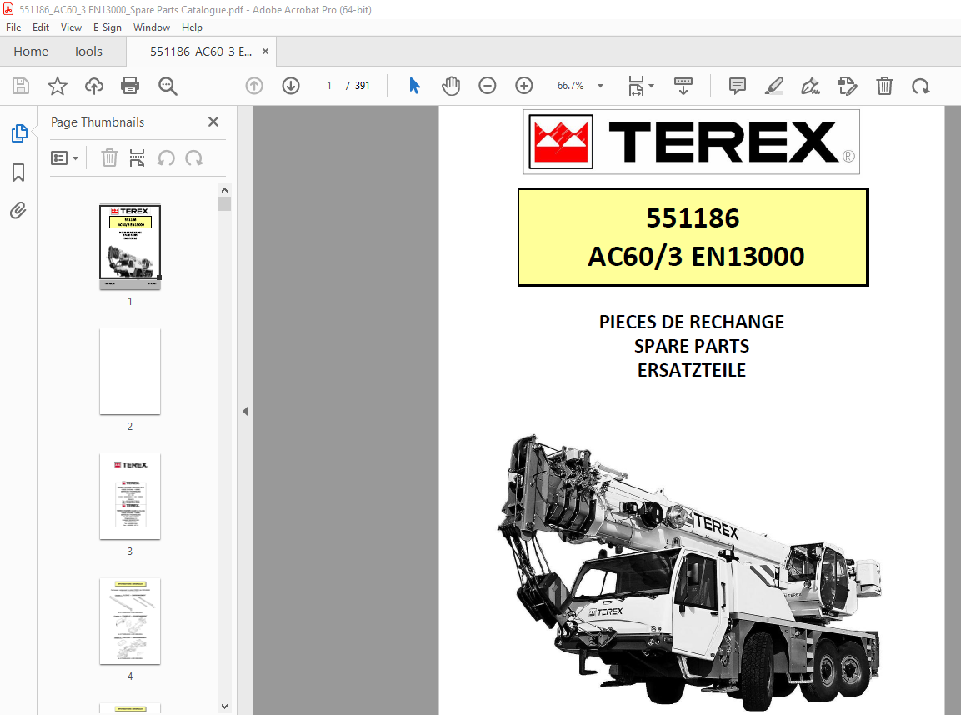Go to next page arrow

(291, 86)
